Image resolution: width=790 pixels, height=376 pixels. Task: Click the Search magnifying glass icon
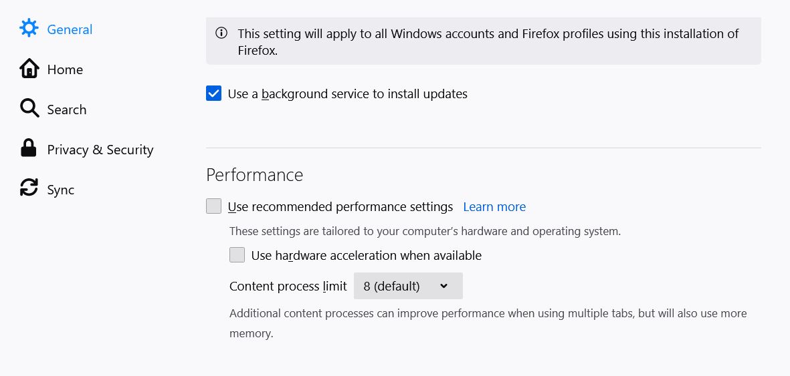29,108
